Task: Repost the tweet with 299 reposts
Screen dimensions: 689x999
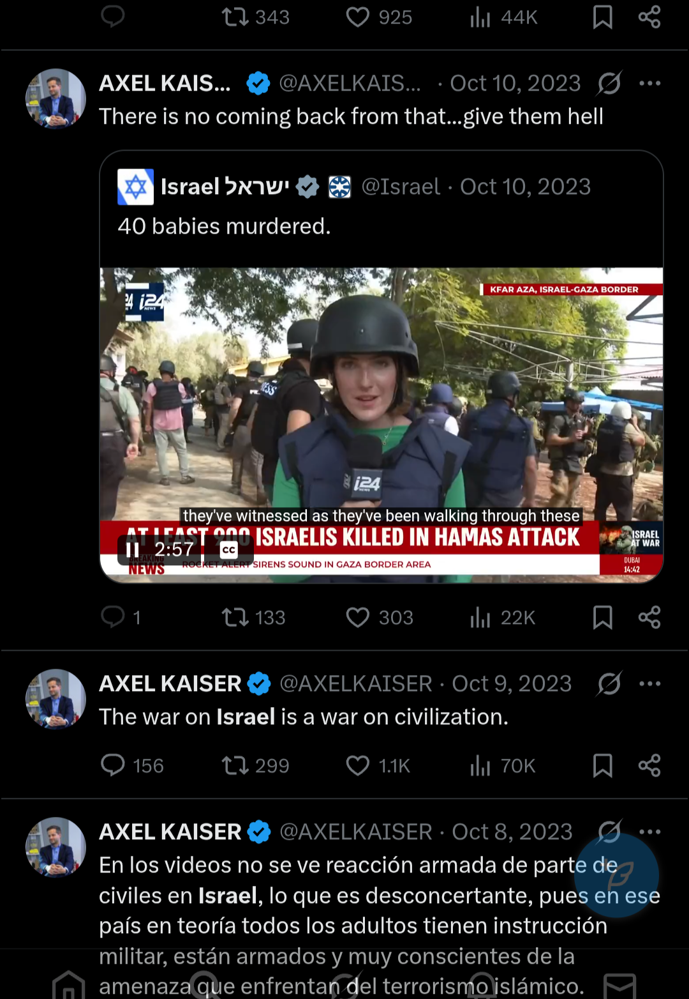Action: (235, 765)
